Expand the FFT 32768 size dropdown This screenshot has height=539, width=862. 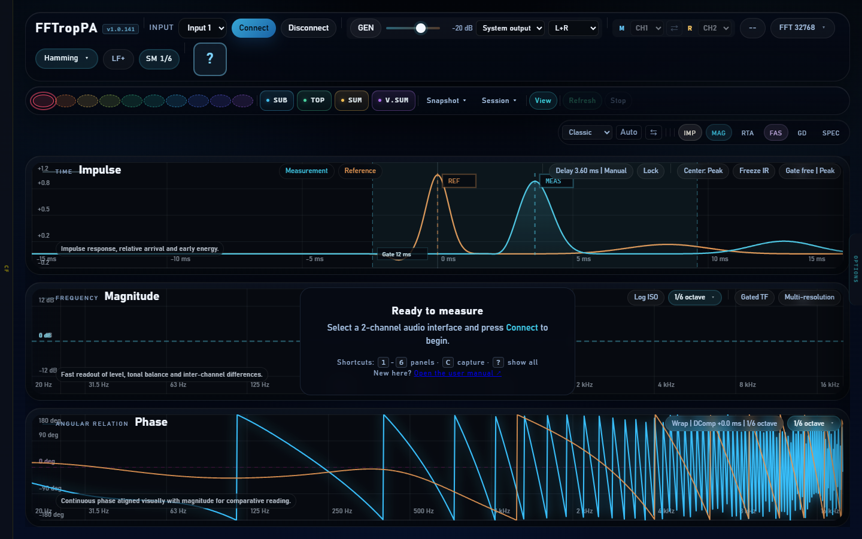[x=802, y=28]
